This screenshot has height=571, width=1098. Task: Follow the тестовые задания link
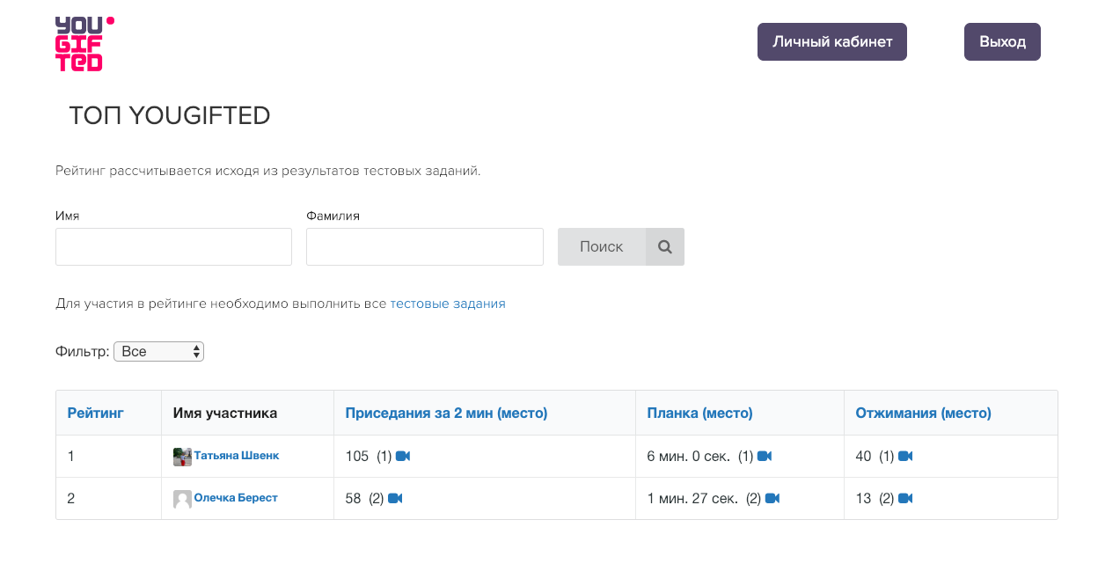pos(448,304)
